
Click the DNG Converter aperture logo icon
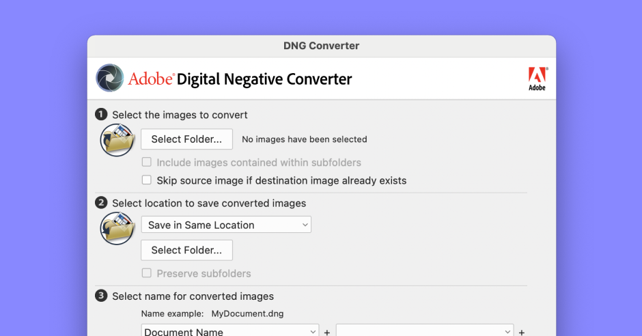(x=110, y=78)
